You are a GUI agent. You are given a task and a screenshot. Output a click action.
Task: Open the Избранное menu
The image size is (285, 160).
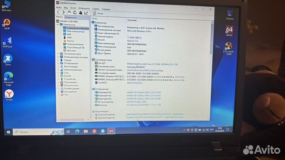click(84, 8)
